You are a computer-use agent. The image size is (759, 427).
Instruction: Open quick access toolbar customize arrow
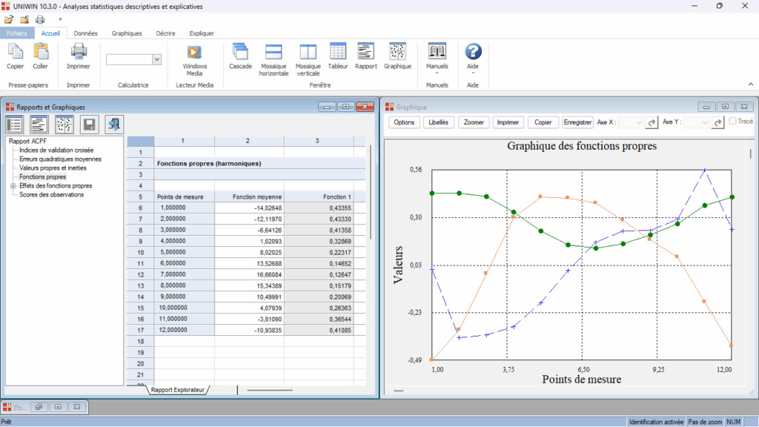coord(60,20)
